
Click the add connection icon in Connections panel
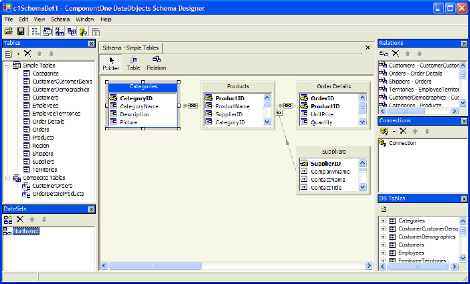pos(384,132)
